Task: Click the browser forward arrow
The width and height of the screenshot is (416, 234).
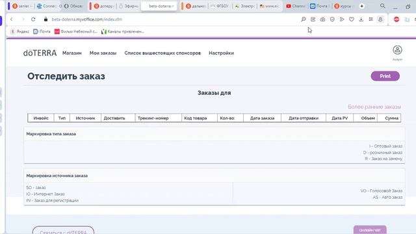Action: [x=23, y=19]
